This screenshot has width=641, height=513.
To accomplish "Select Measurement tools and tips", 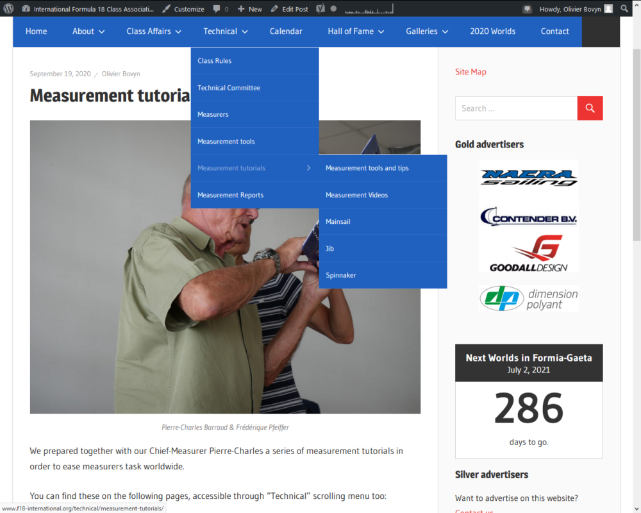I will point(383,168).
